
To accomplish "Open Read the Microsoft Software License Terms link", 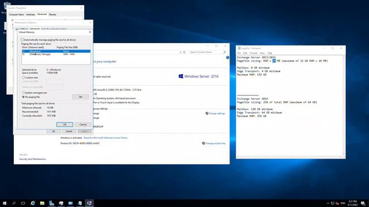I will pos(106,138).
